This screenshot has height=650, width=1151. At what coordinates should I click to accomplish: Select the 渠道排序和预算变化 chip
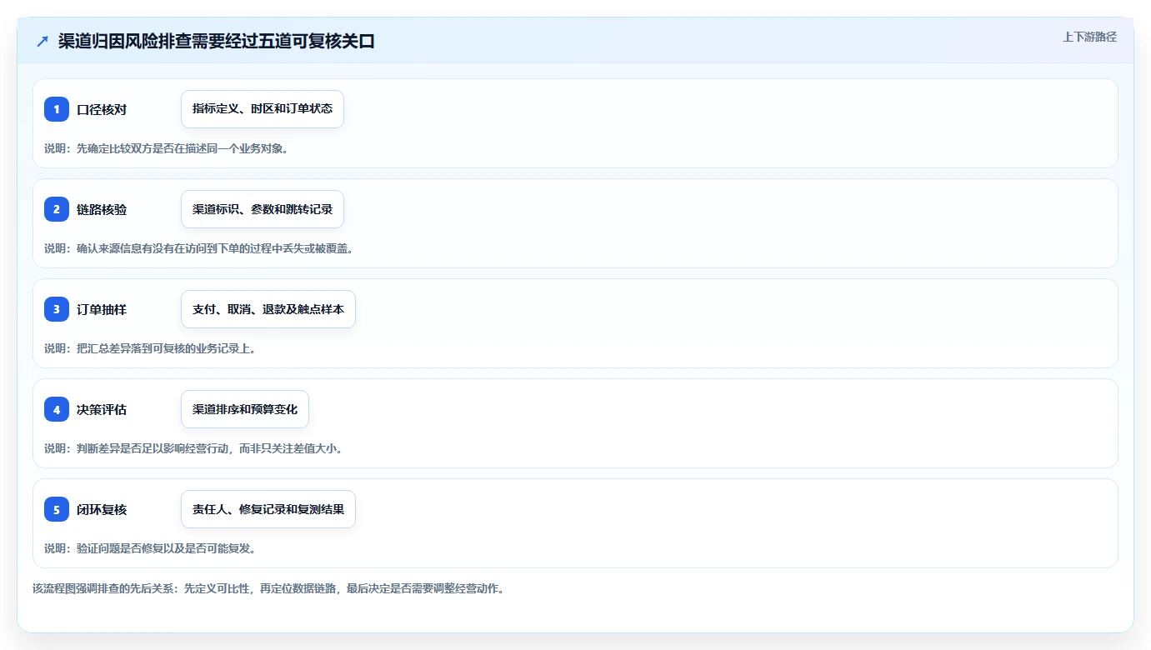(x=245, y=409)
